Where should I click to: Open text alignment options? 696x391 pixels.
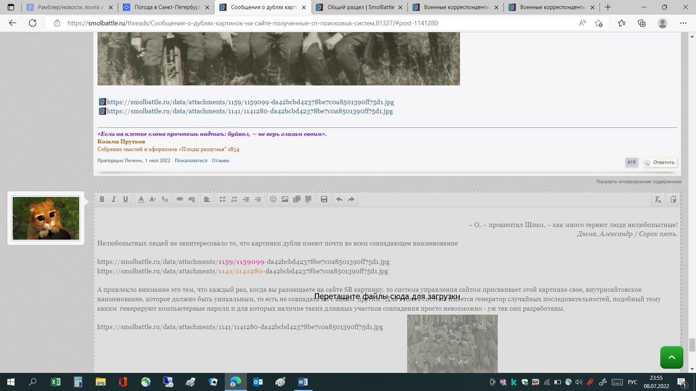click(x=206, y=199)
